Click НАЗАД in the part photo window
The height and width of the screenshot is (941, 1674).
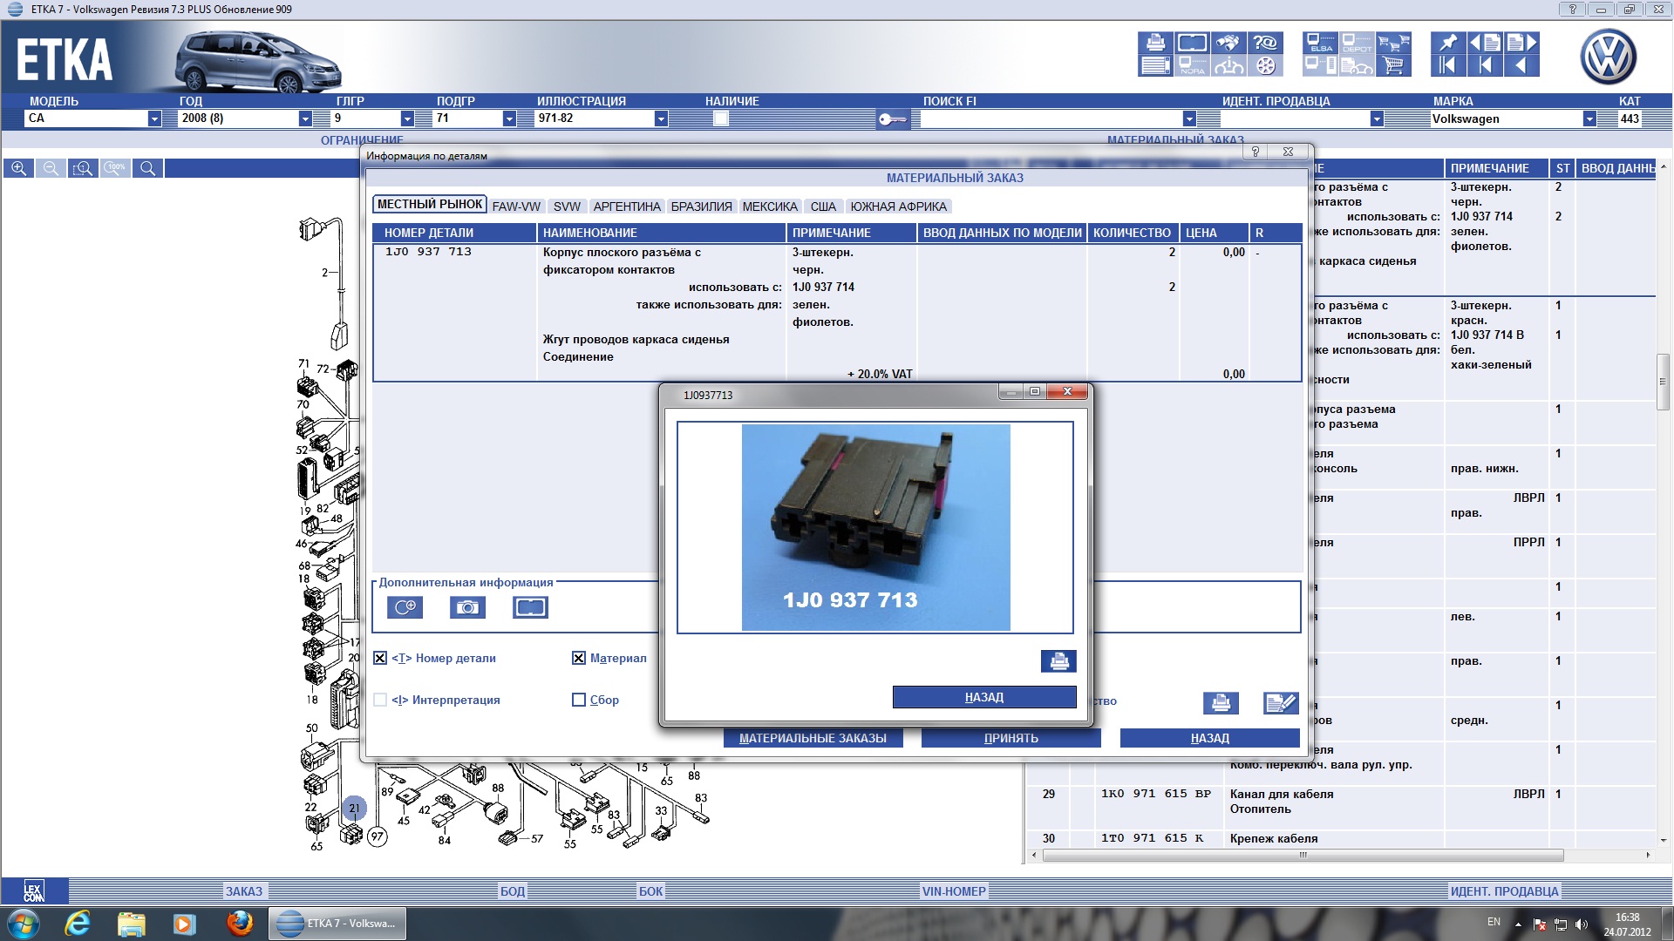pyautogui.click(x=984, y=697)
